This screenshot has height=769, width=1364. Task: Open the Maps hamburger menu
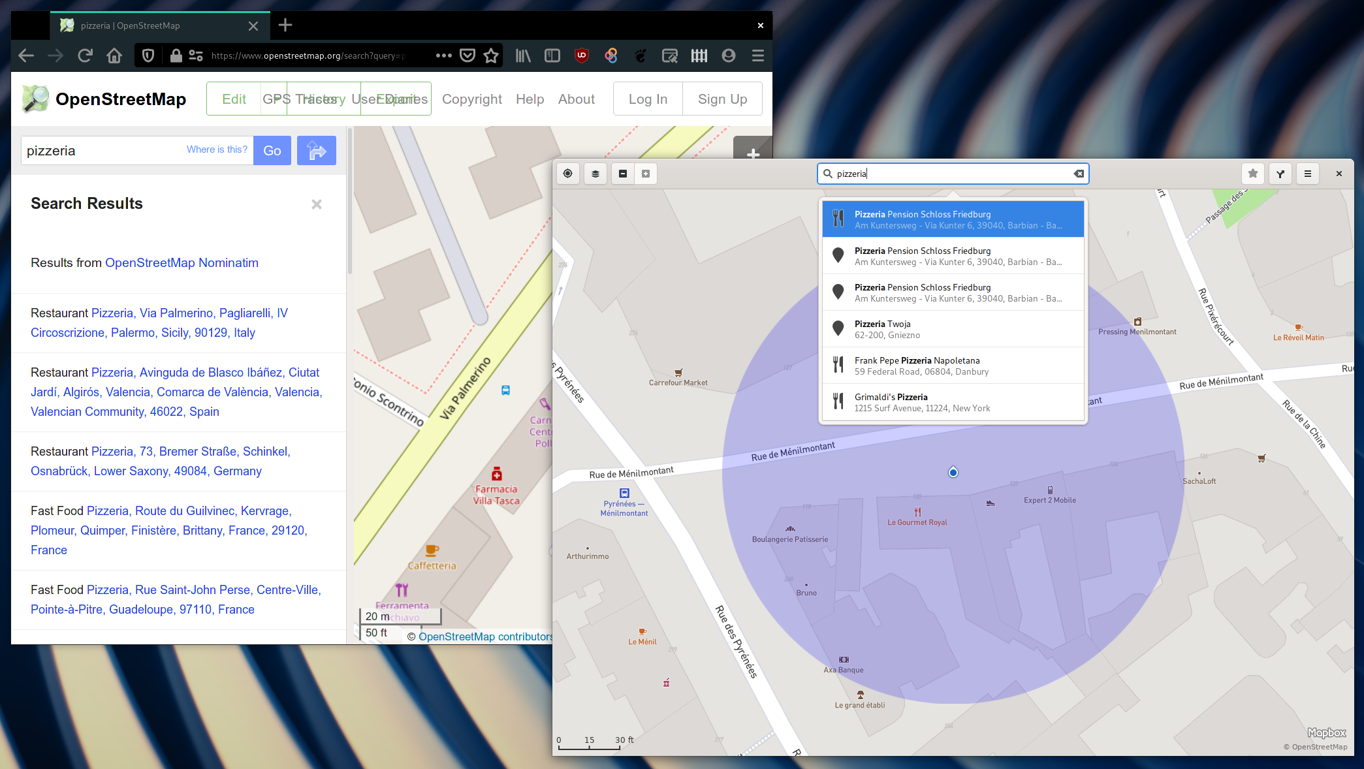pyautogui.click(x=1307, y=174)
